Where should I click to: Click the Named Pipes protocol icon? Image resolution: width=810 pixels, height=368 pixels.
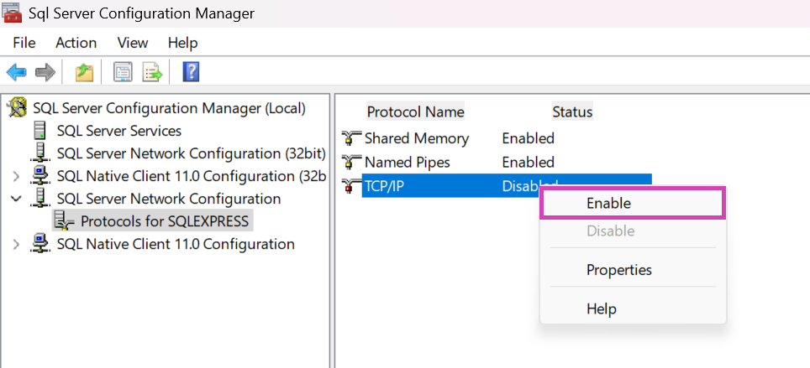351,162
